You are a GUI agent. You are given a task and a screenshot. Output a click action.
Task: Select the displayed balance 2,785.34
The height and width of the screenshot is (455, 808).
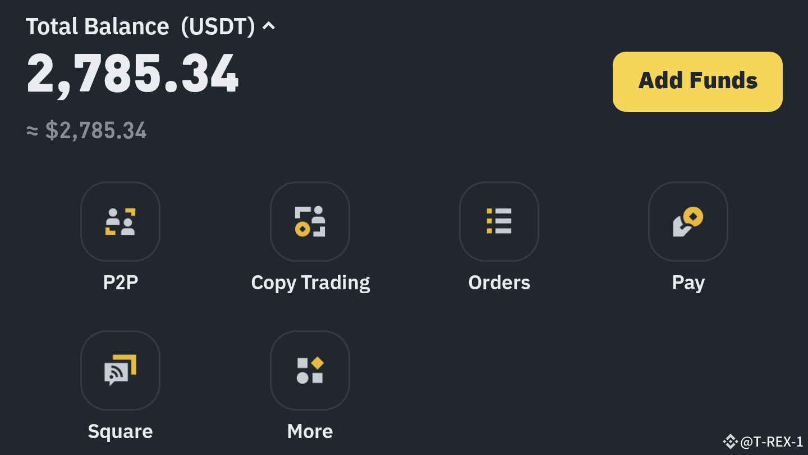[x=132, y=72]
